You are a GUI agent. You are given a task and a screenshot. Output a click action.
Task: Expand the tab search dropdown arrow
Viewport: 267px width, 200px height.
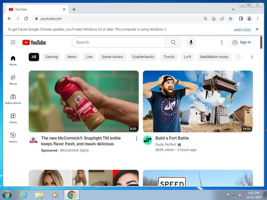click(233, 9)
